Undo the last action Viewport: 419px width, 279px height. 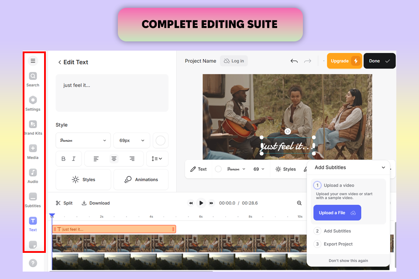294,61
